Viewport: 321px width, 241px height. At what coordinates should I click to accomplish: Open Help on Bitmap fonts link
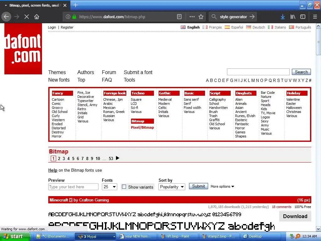[x=53, y=170]
